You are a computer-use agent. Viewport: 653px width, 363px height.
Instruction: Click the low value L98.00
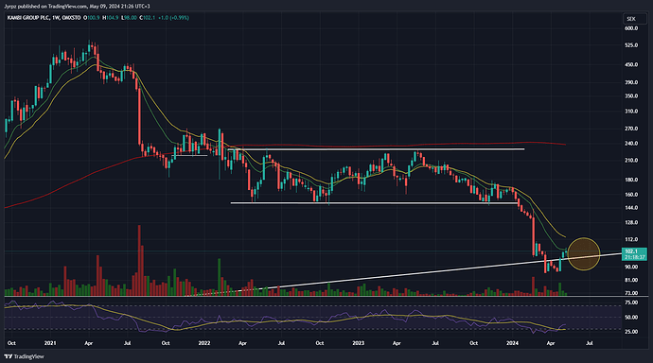129,18
